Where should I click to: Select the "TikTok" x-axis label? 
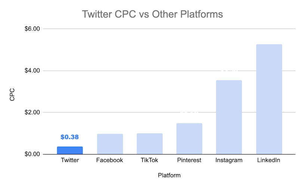coord(150,160)
